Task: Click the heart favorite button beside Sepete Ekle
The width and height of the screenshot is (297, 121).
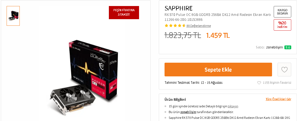Action: 284,70
